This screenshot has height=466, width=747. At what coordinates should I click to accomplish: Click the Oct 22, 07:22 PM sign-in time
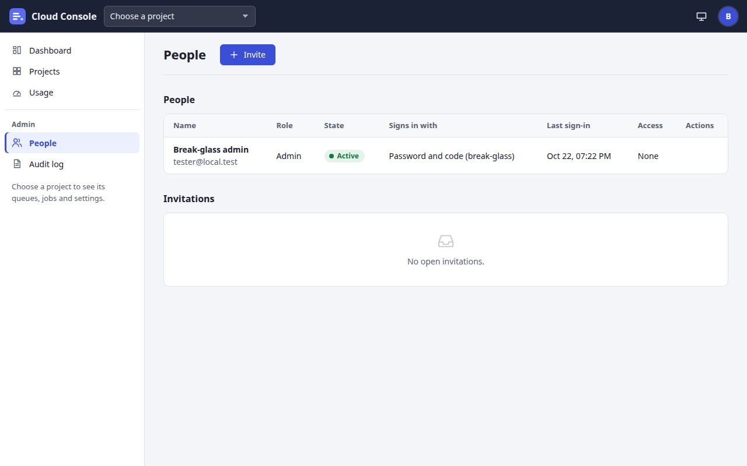[x=579, y=156]
